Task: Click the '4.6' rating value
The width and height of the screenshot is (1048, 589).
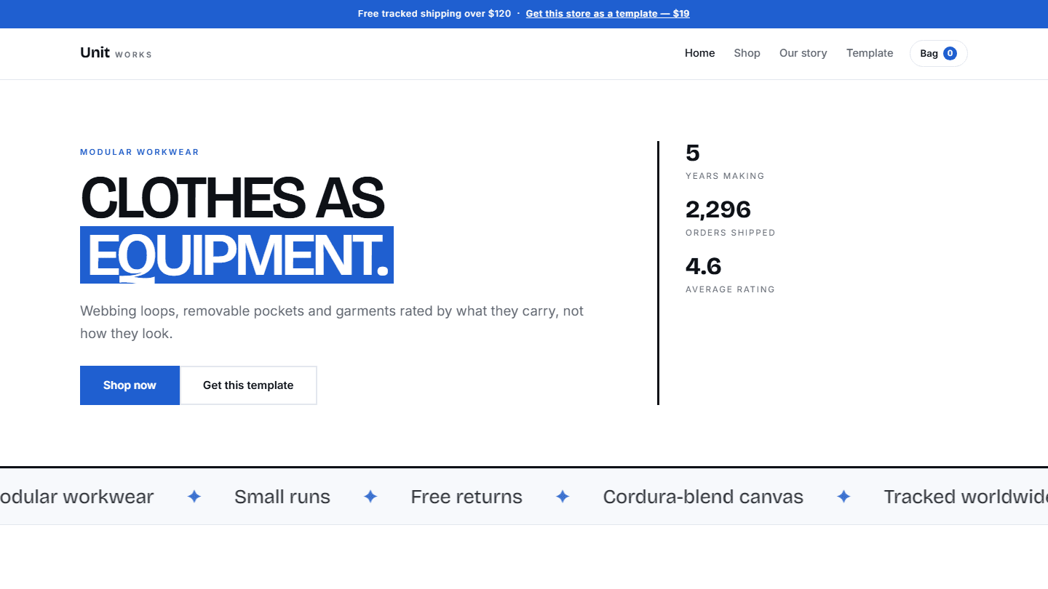Action: pyautogui.click(x=703, y=266)
